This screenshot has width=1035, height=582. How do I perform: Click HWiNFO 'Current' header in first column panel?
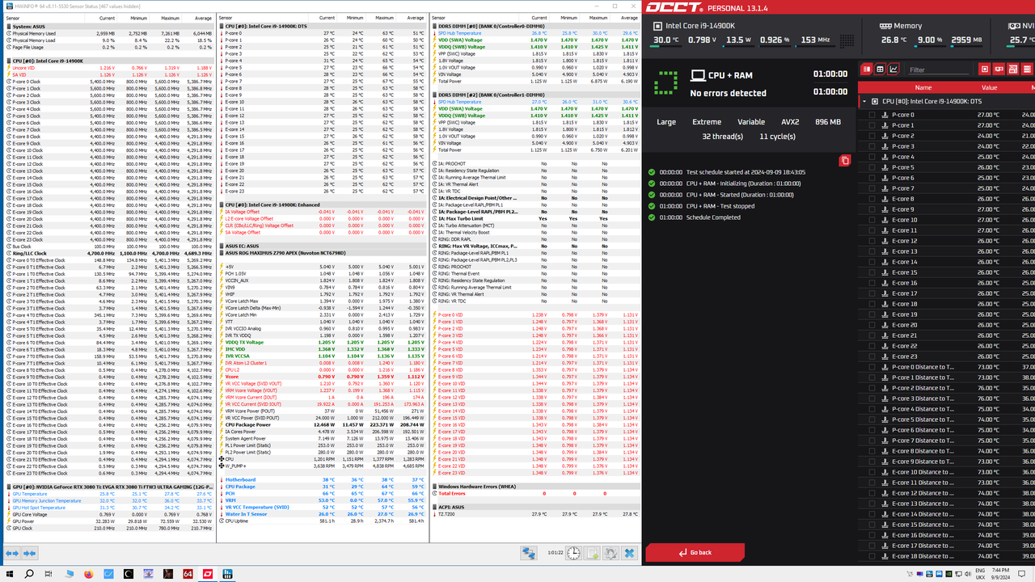(x=107, y=18)
